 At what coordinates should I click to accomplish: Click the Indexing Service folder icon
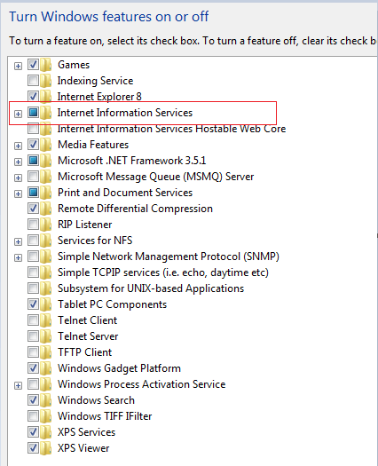click(x=46, y=81)
